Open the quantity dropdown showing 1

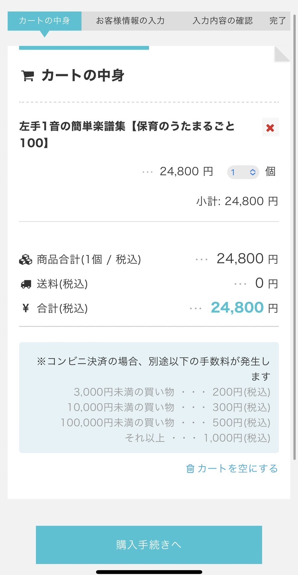tap(243, 172)
